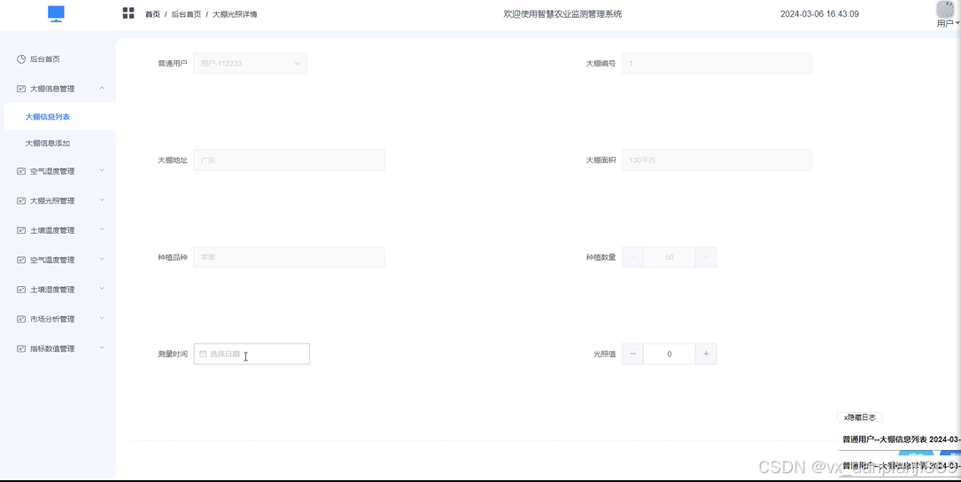Open the 用户 account dropdown at top right
This screenshot has height=482, width=961.
pos(948,23)
